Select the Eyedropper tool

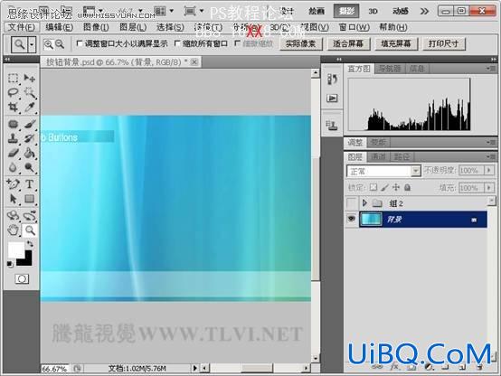coord(30,107)
